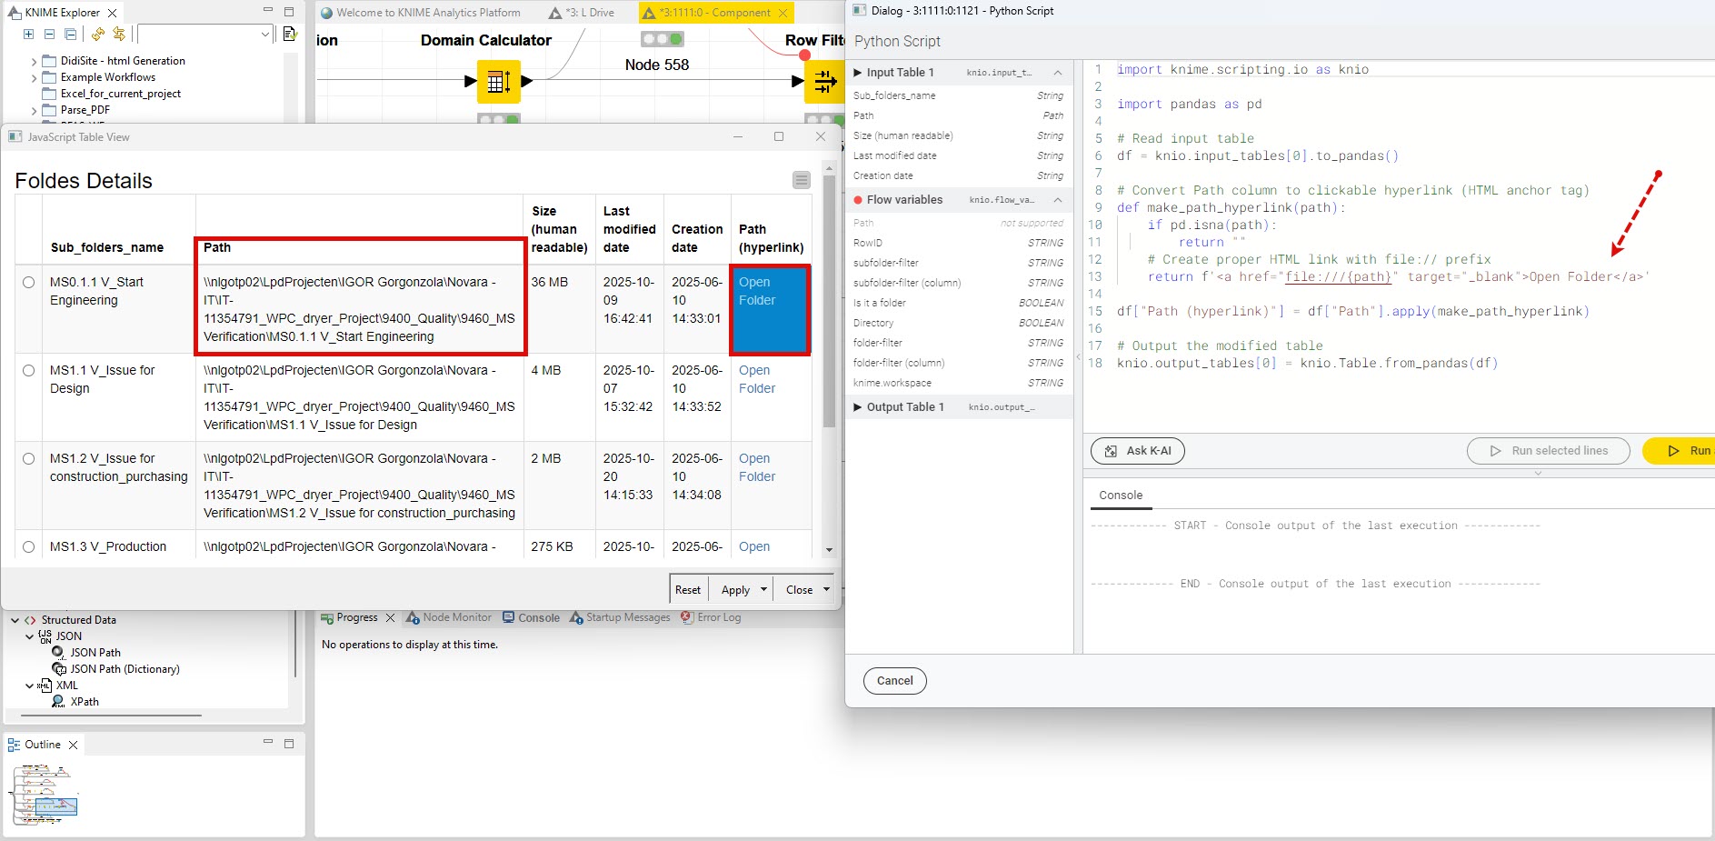Screen dimensions: 1715x841
Task: Select the MS1.1 V_Issue for Design radio button
Action: (x=29, y=371)
